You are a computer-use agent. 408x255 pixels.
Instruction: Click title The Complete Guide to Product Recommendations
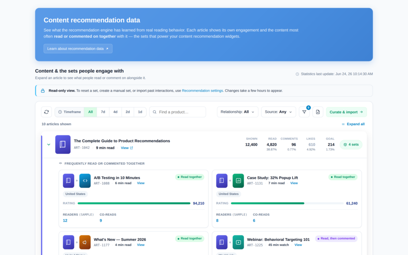coord(122,141)
